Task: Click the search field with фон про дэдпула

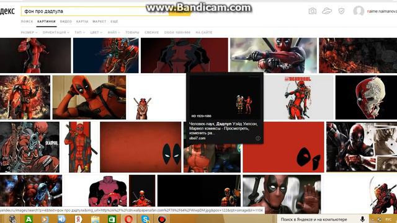Action: click(x=95, y=11)
